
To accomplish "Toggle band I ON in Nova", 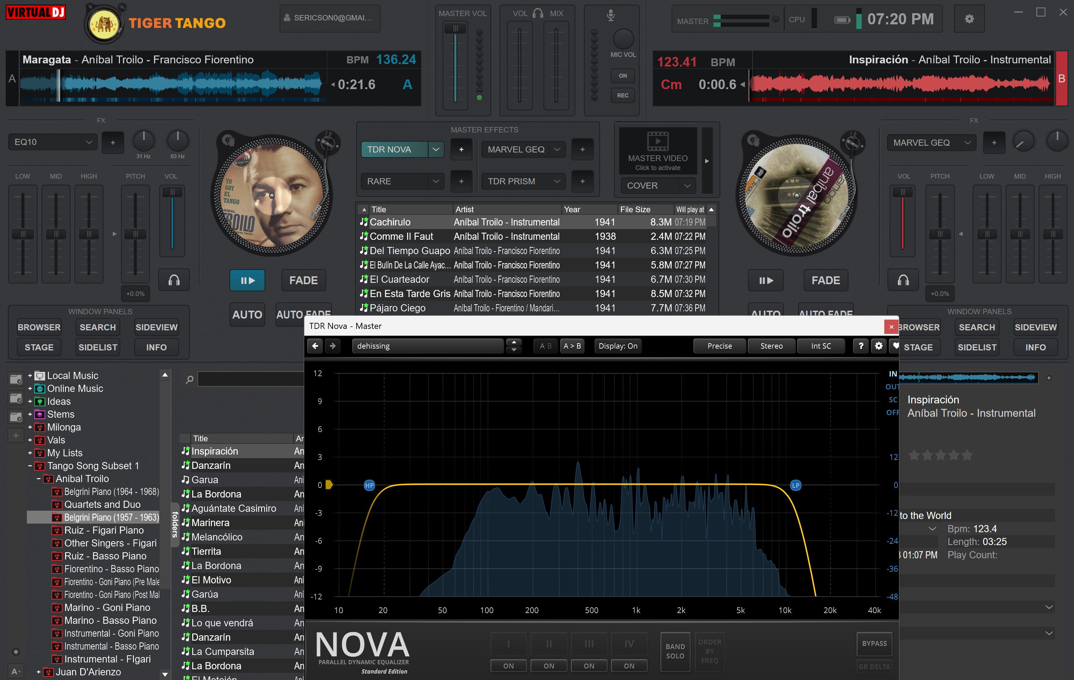I will click(508, 666).
